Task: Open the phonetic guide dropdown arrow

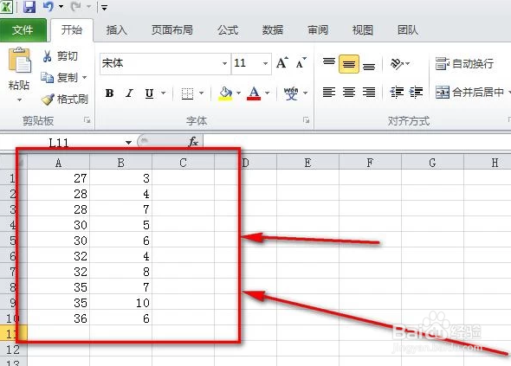Action: tap(305, 93)
